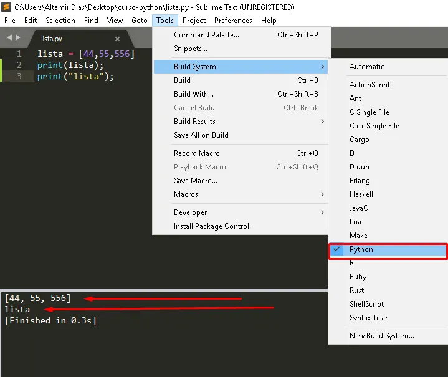This screenshot has width=448, height=377.
Task: Select ShellScript build system
Action: coord(388,304)
